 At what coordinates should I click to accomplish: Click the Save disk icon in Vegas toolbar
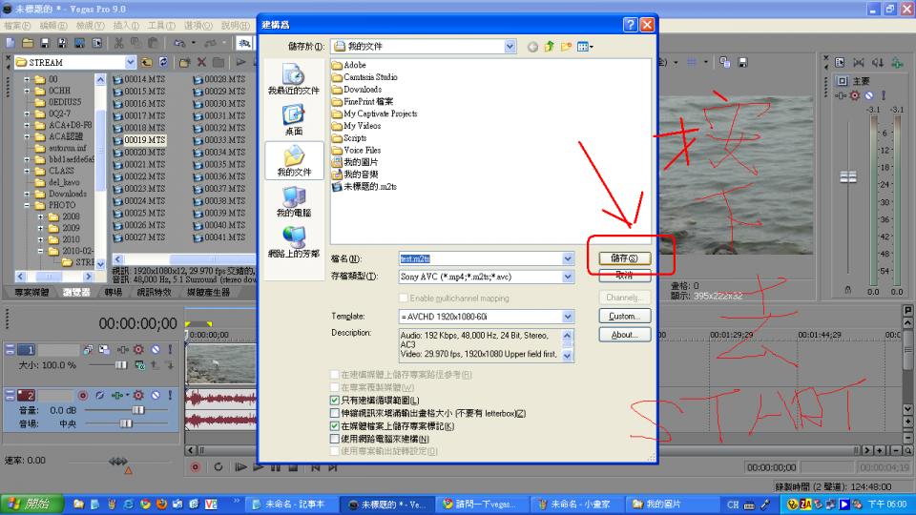pyautogui.click(x=45, y=43)
